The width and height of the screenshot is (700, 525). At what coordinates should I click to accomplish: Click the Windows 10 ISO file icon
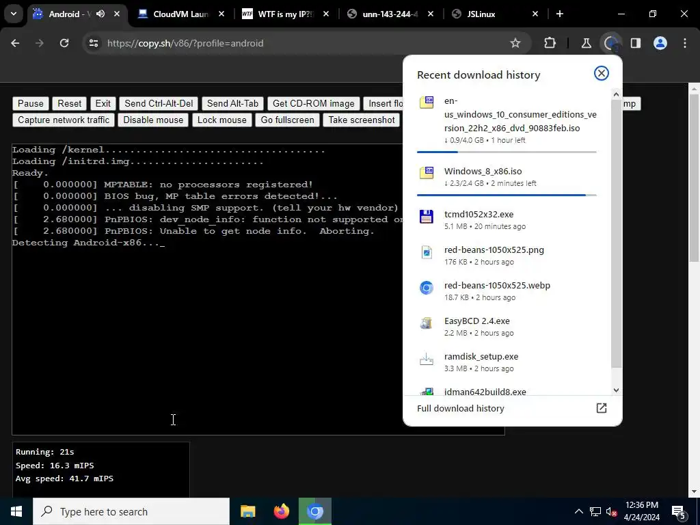tap(427, 103)
